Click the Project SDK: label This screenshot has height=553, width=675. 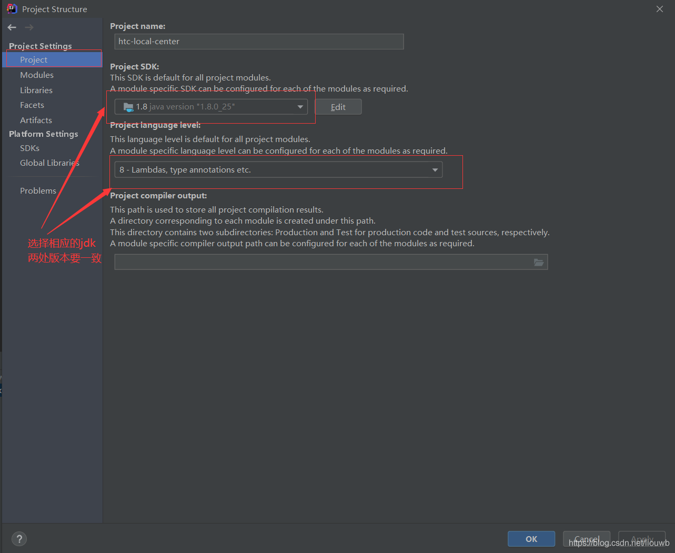(x=135, y=67)
